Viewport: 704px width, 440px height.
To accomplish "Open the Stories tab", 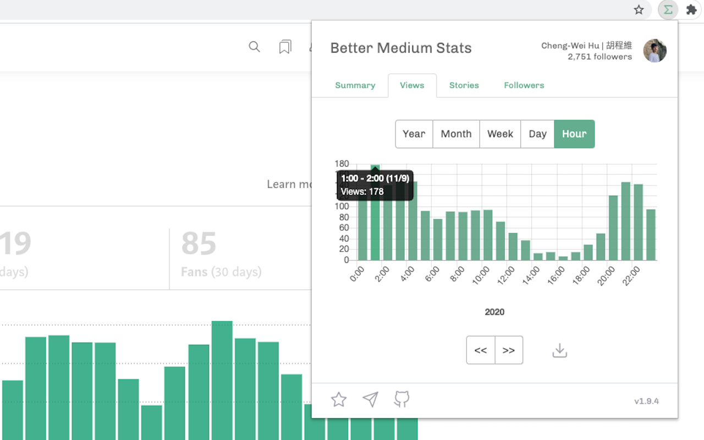I will click(464, 85).
